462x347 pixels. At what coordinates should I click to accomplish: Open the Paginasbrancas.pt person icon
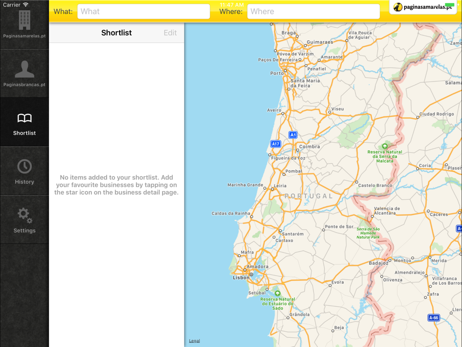coord(24,69)
